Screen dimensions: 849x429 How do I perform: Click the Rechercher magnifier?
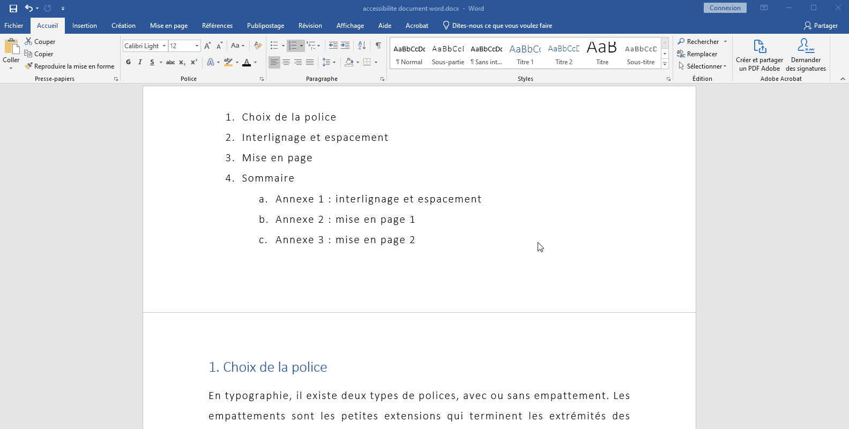click(x=681, y=42)
